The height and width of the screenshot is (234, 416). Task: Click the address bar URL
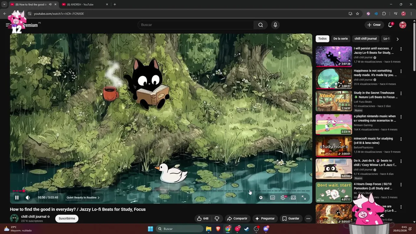point(59,14)
